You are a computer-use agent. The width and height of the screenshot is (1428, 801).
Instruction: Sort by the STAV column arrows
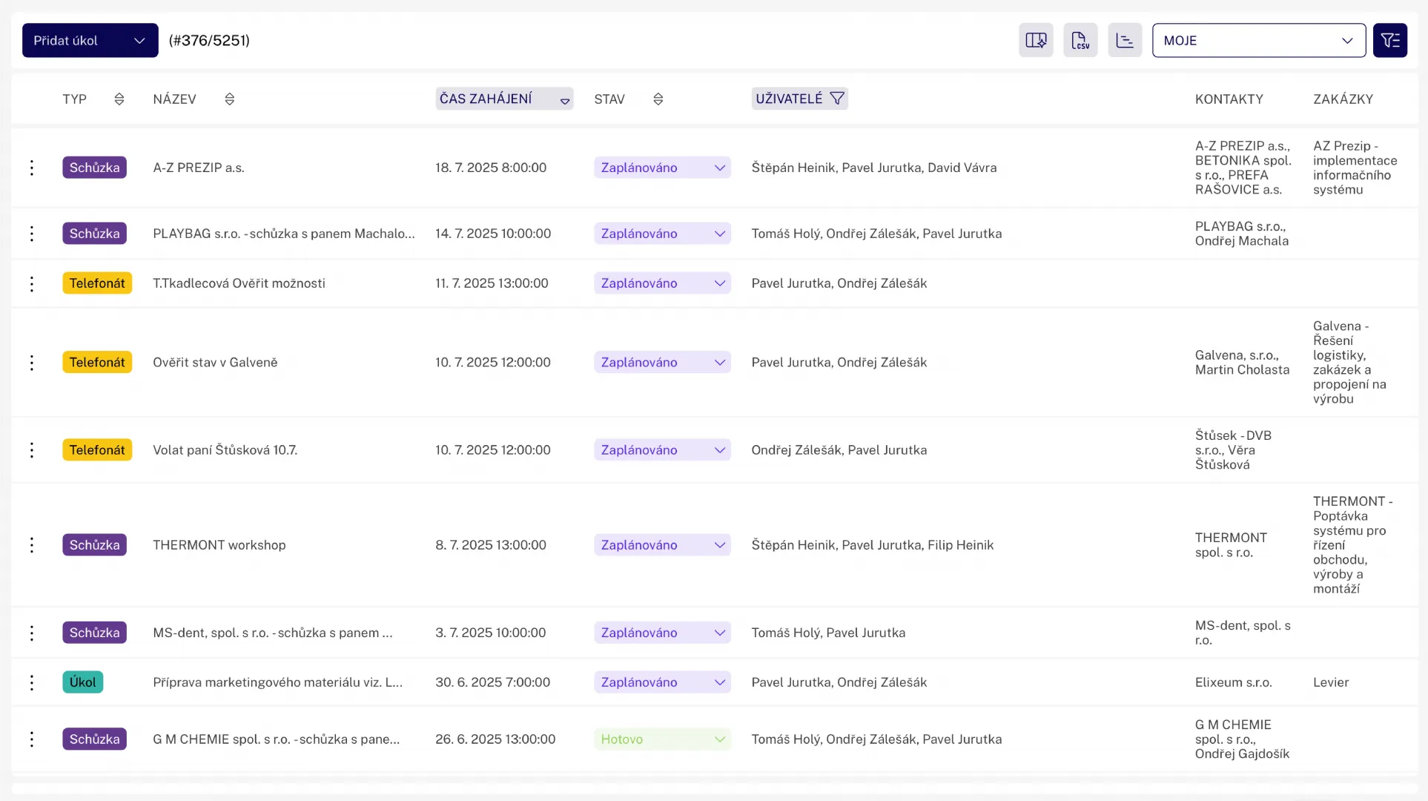coord(658,99)
